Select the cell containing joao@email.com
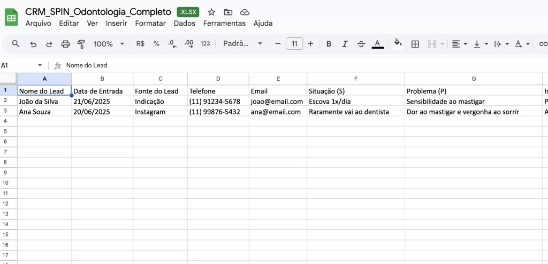This screenshot has height=264, width=548. [277, 101]
